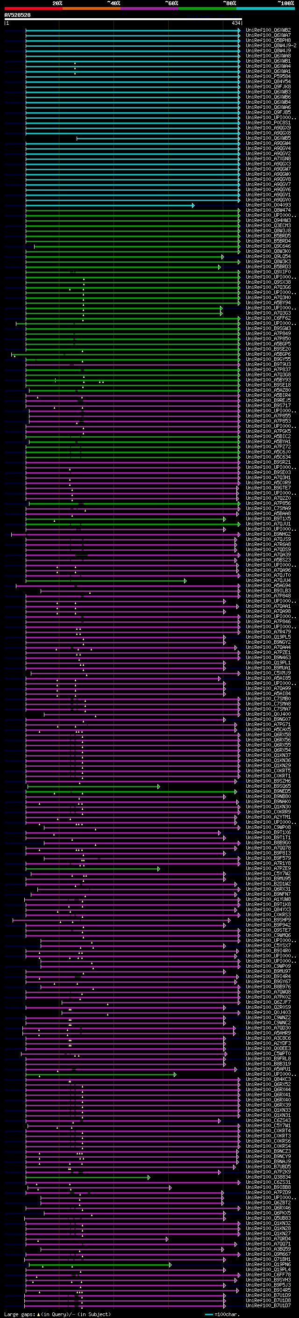Select the UniRef100_Q8W3K0 label
This screenshot has width=299, height=1318.
click(268, 251)
